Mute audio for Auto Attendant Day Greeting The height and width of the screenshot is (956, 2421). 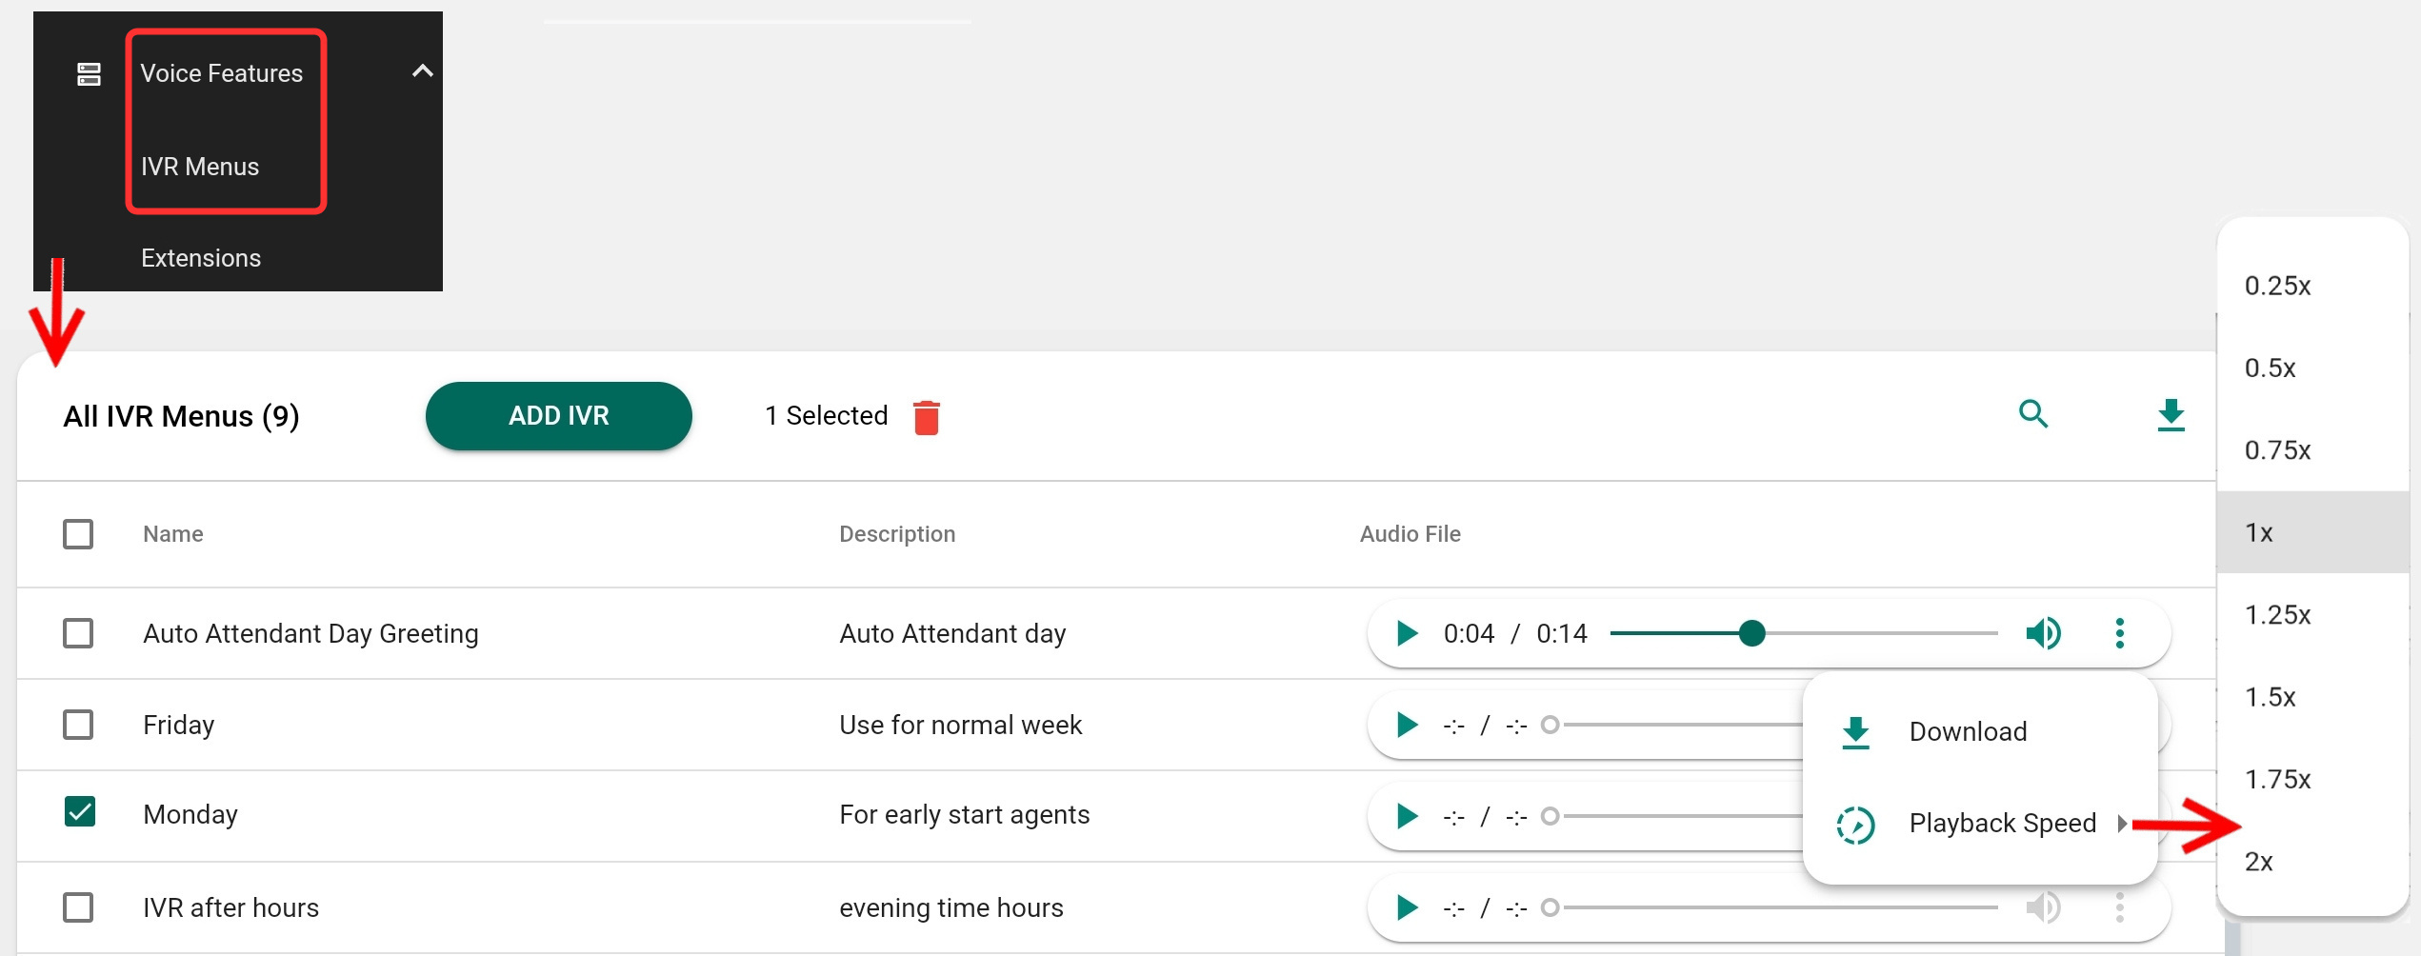(2044, 633)
